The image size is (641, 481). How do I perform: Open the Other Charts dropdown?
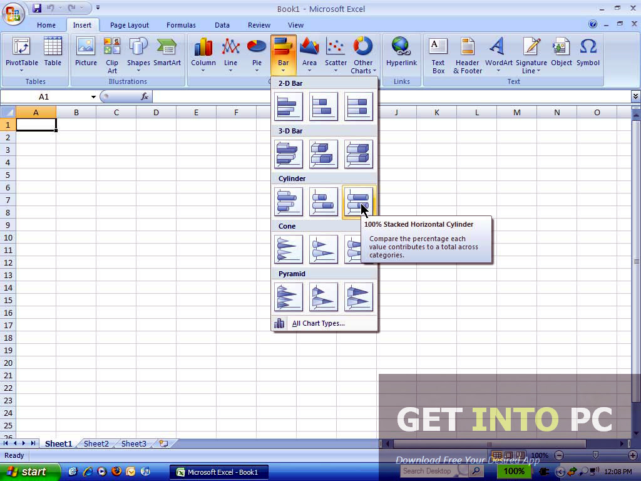(x=363, y=55)
